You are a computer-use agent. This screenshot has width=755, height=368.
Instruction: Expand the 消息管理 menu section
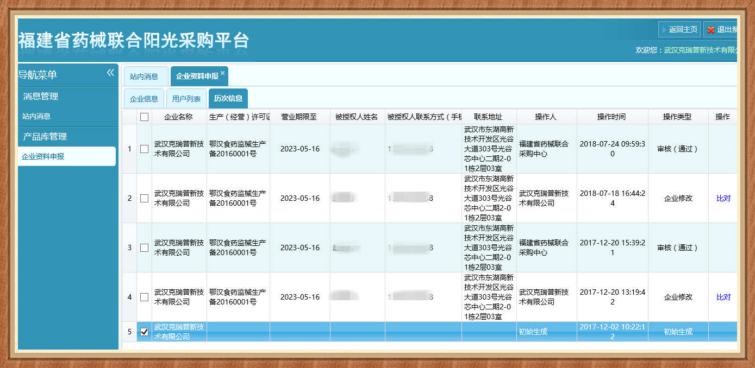(41, 97)
